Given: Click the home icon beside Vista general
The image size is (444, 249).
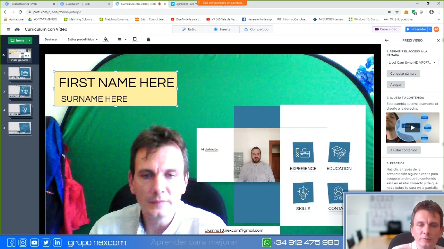Looking at the screenshot, I should point(4,55).
